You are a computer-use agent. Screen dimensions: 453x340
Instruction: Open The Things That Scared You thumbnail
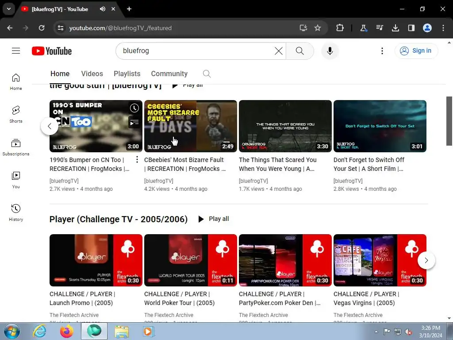(285, 126)
